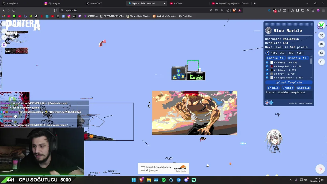This screenshot has height=184, width=327.
Task: Click the pink locate-me target icon
Action: (320, 169)
